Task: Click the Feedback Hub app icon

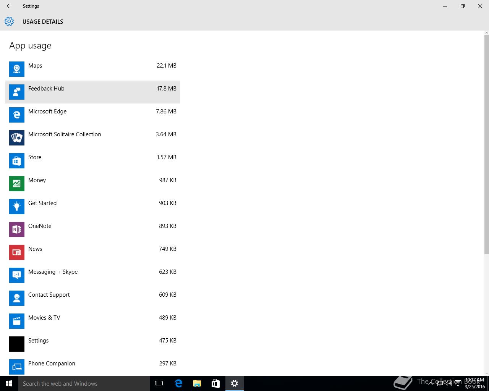Action: (x=17, y=92)
